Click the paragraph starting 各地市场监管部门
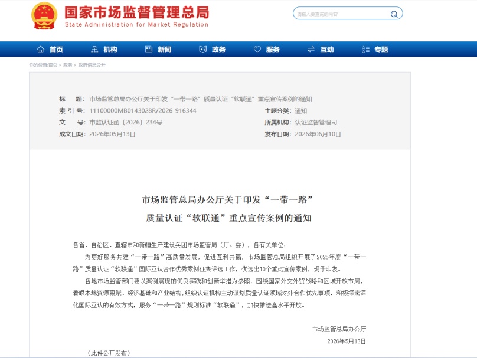Screen dimensions: 477x358 click(220, 293)
